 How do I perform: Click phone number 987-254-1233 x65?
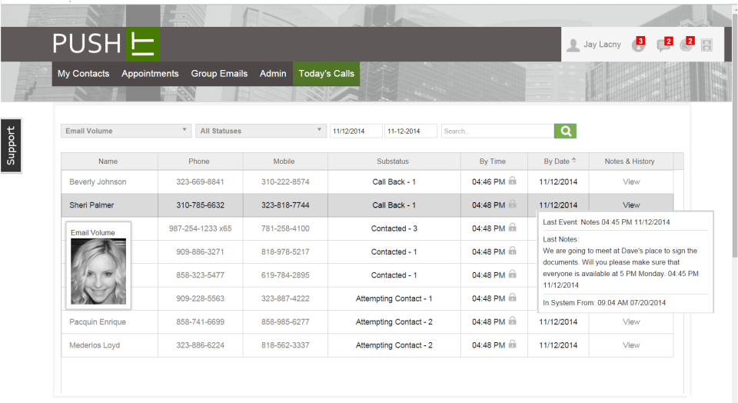[x=200, y=228]
